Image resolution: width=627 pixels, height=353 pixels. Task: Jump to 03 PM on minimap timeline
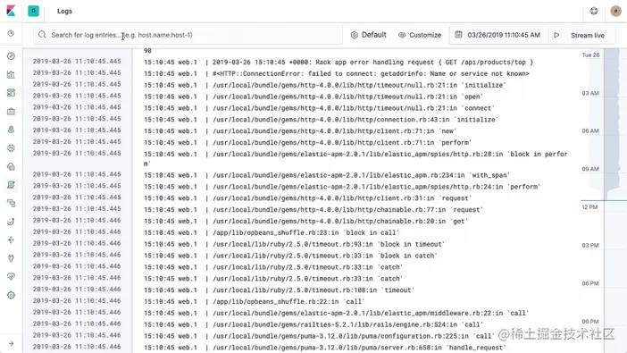point(590,246)
